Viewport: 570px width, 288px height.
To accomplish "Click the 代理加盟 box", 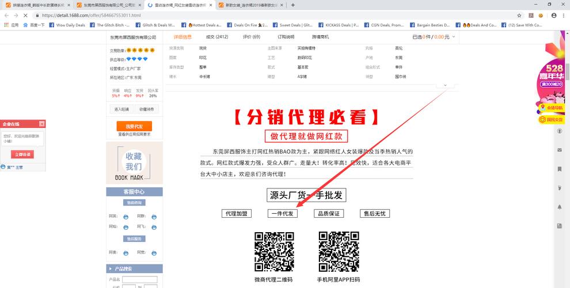I will [x=236, y=214].
